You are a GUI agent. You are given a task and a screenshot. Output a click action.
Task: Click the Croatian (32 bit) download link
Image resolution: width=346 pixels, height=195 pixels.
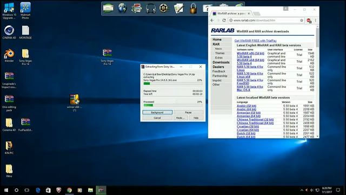pyautogui.click(x=248, y=126)
